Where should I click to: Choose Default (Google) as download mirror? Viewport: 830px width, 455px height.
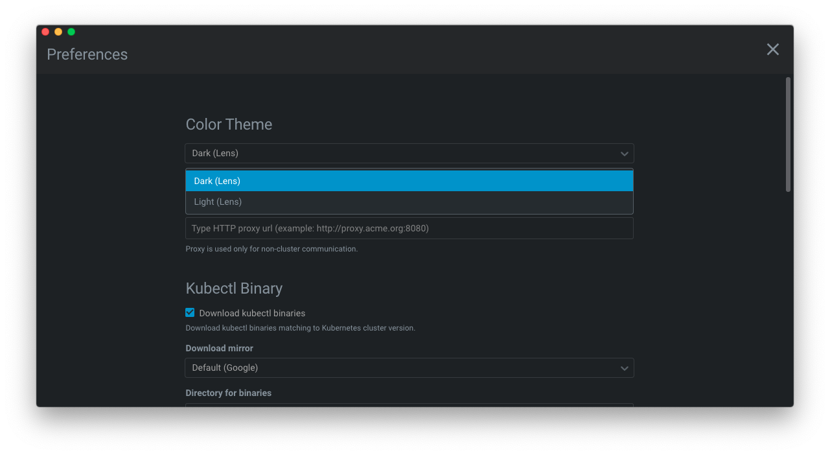tap(409, 367)
